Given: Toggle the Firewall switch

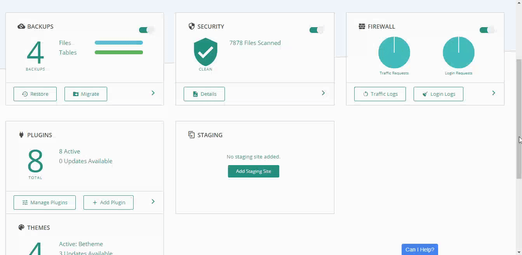Looking at the screenshot, I should [x=487, y=30].
